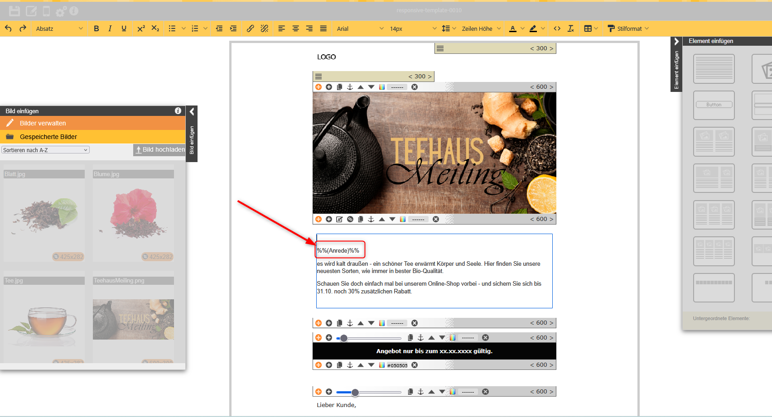Open Gespeicherte Bilder section

pos(48,137)
